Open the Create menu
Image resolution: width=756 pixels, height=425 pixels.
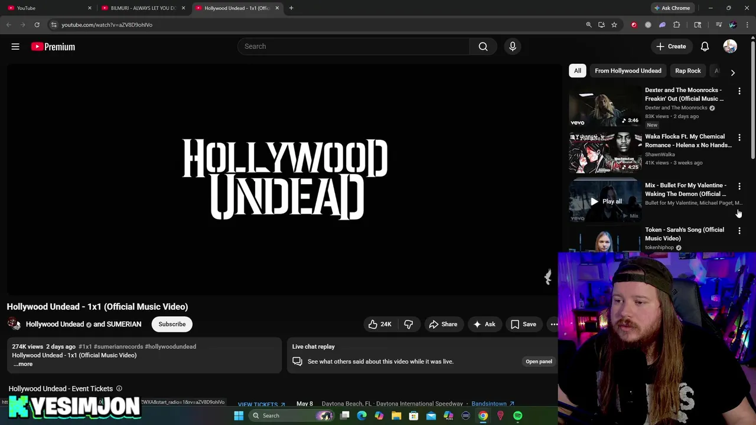[671, 47]
